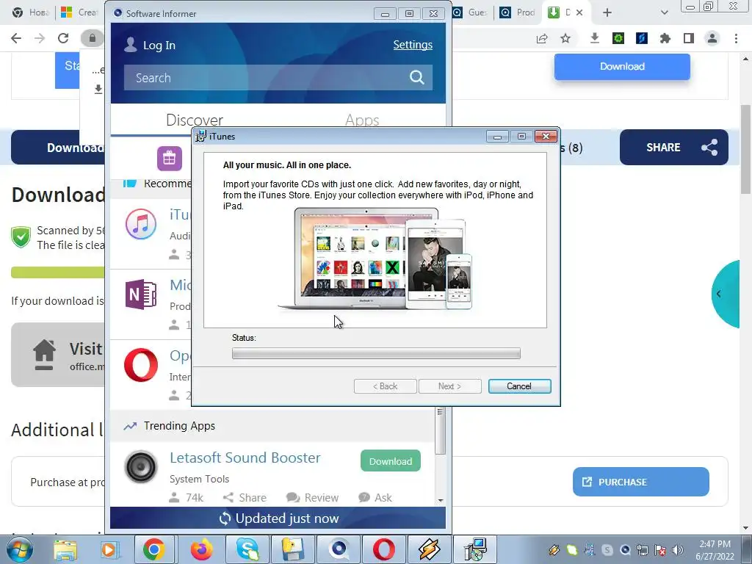752x564 pixels.
Task: Click the Chrome page vertical scrollbar
Action: click(x=745, y=148)
